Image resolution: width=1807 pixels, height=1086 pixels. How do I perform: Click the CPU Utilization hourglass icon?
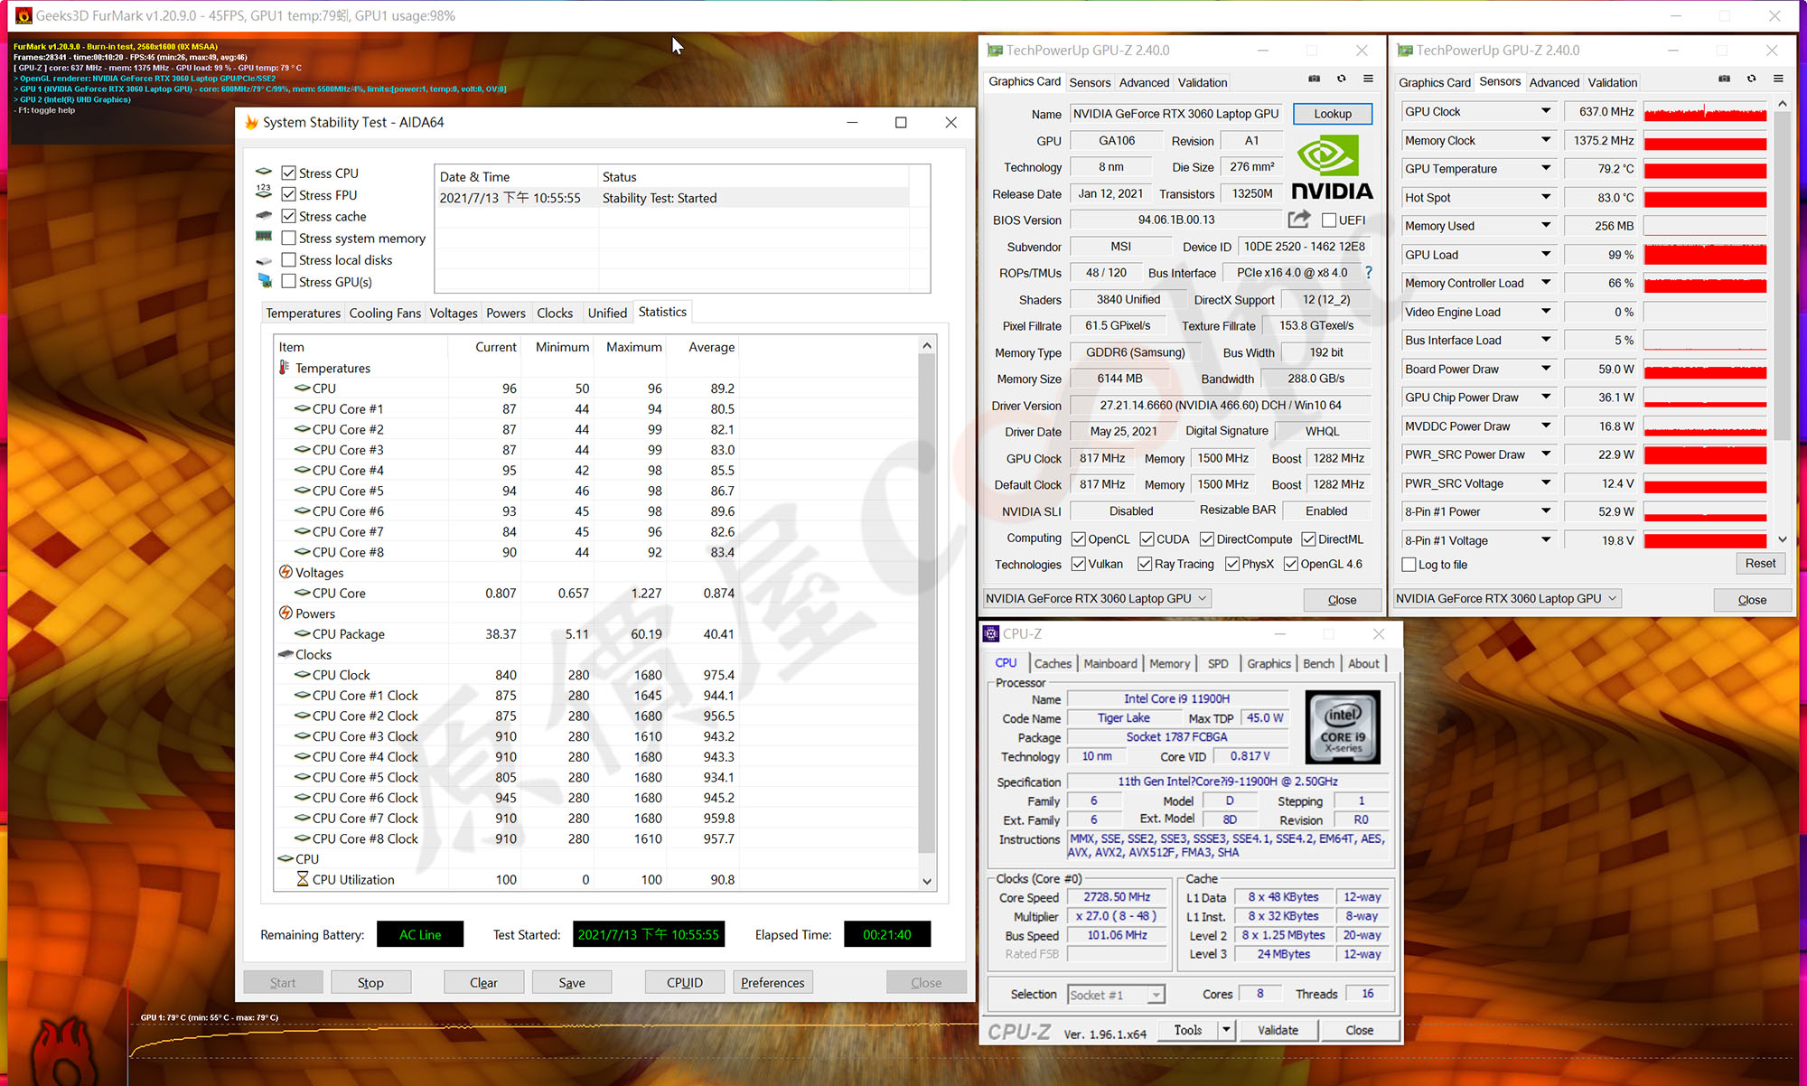tap(303, 879)
